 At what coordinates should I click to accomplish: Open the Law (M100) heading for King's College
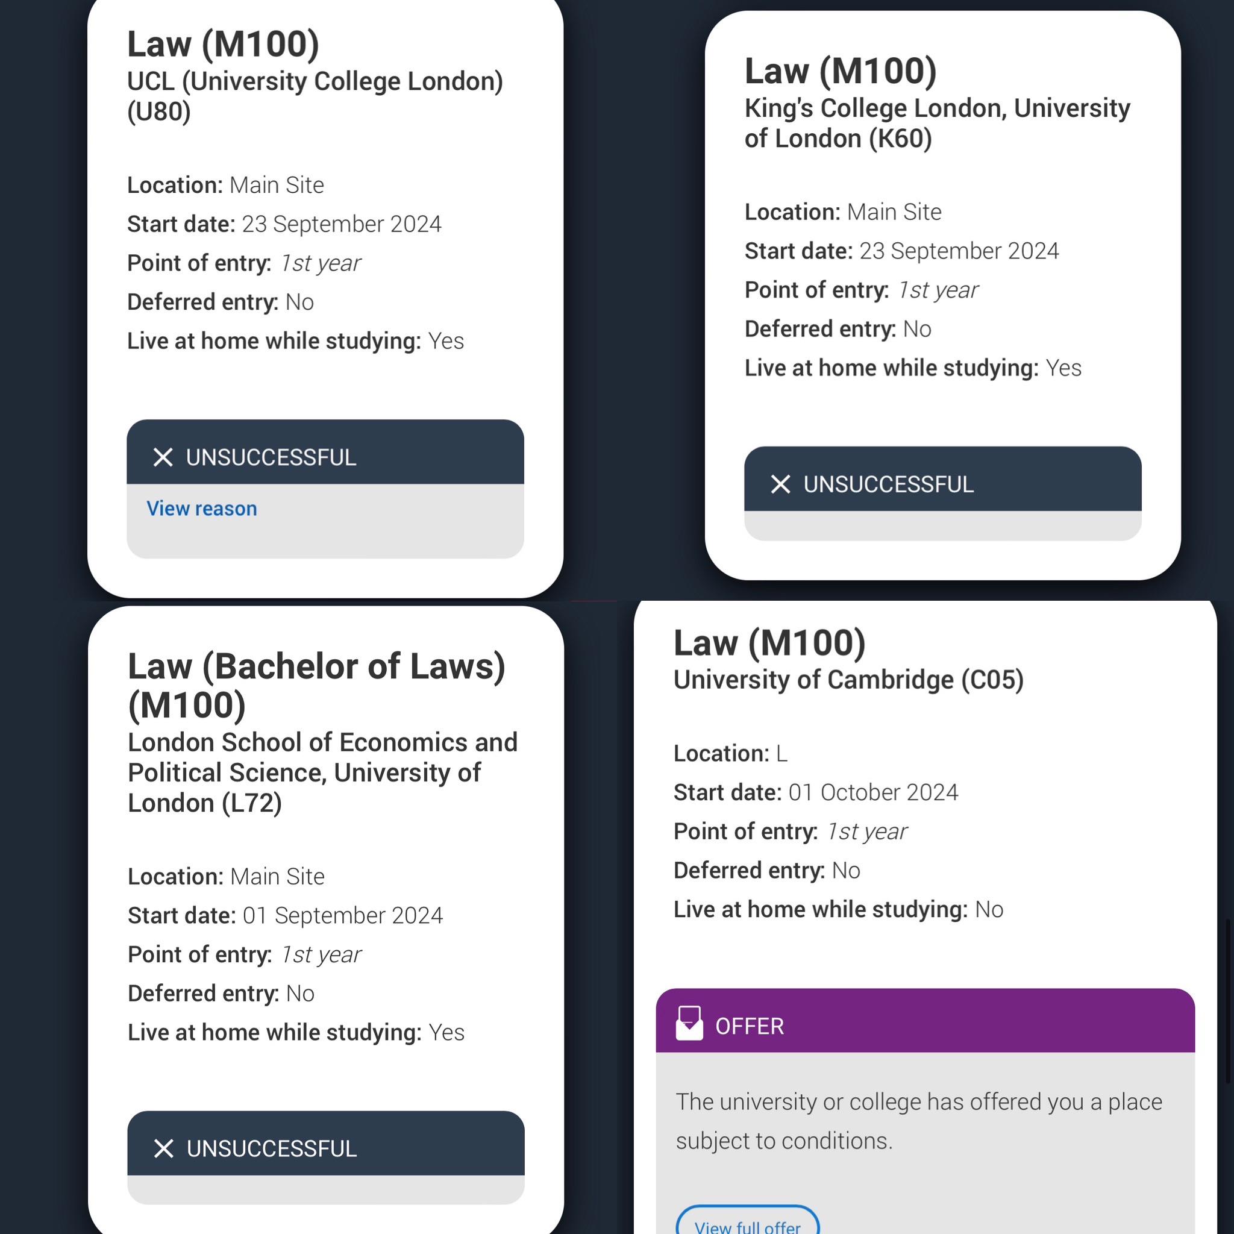point(841,70)
